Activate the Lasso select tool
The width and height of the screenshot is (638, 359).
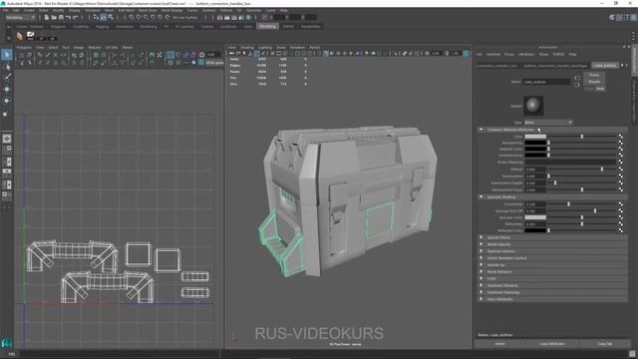(x=7, y=67)
